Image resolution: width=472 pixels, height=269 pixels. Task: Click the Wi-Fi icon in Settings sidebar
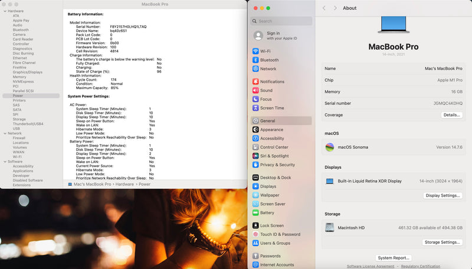point(255,51)
